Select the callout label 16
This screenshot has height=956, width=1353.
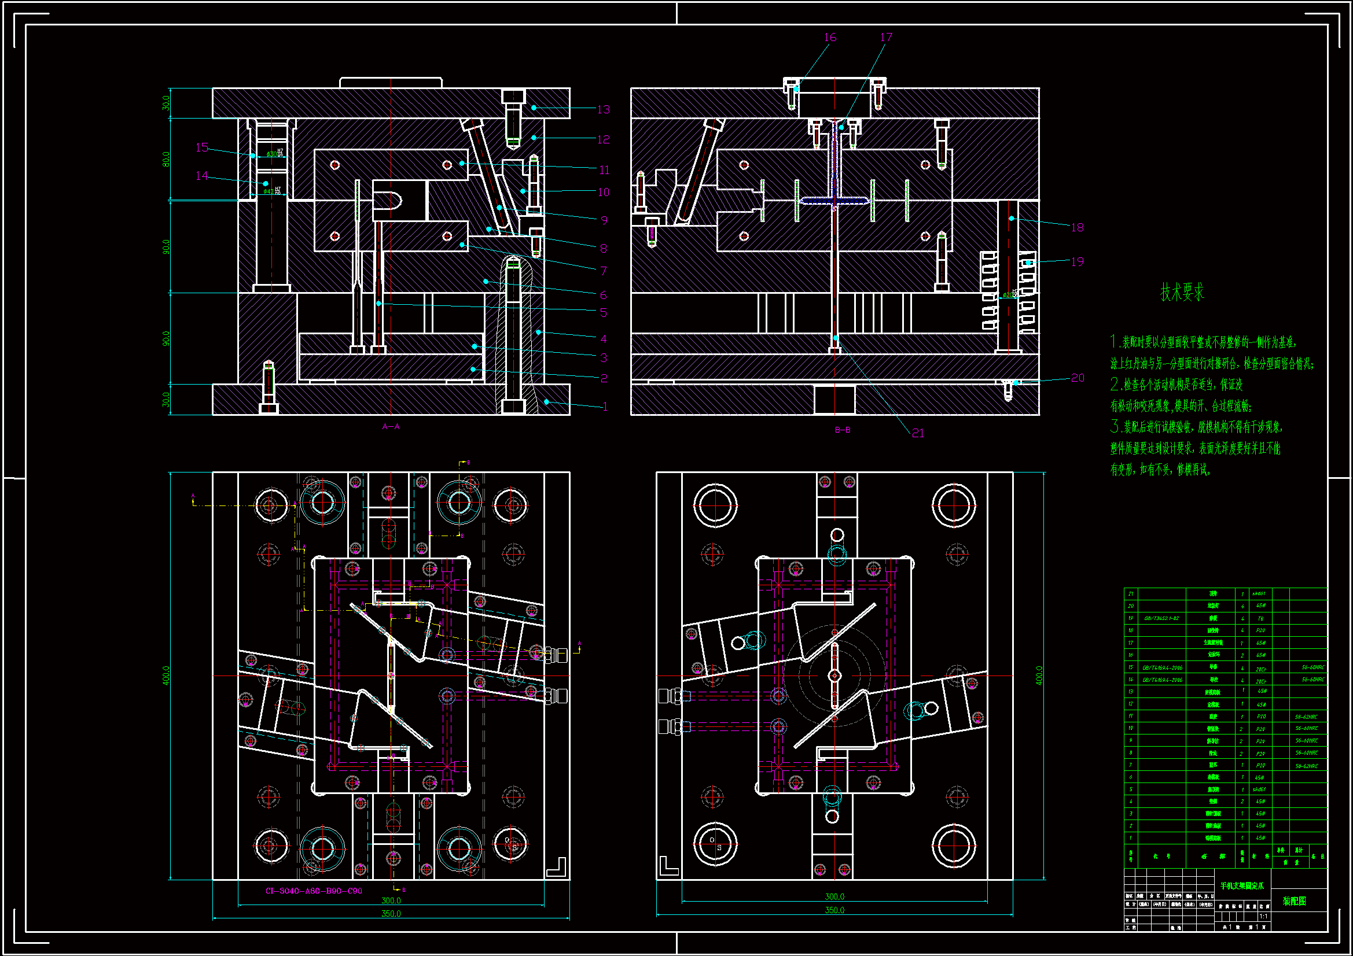tap(830, 38)
